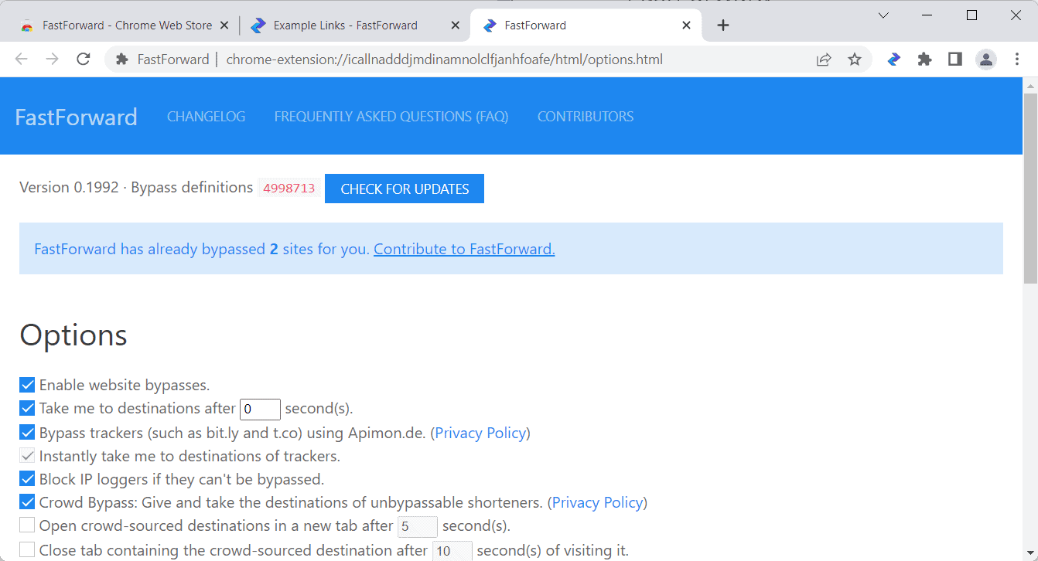Expand the tab search chevron
Screen dimensions: 1038x561
tap(883, 15)
